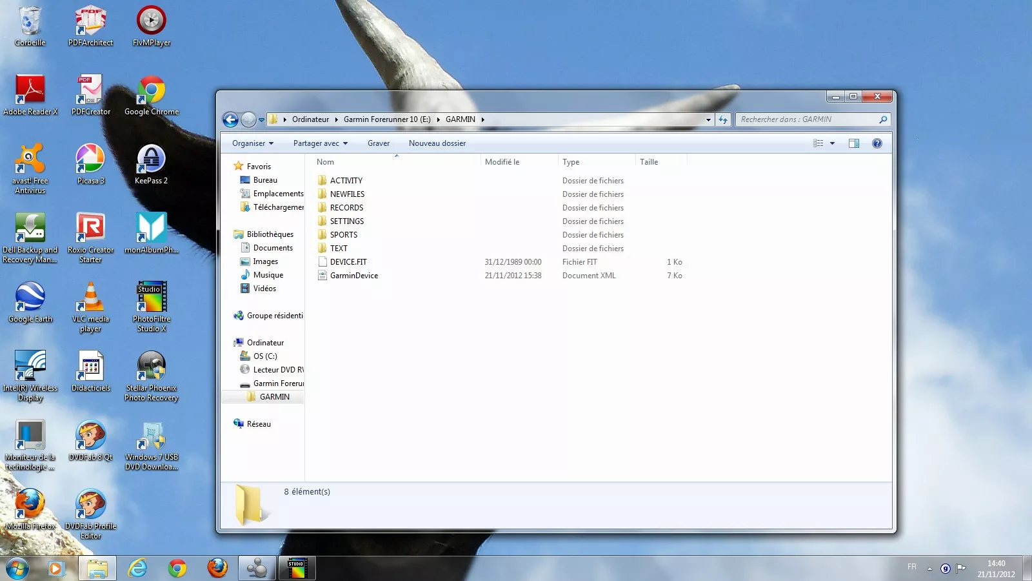This screenshot has height=581, width=1032.
Task: Click the Graver toolbar command
Action: [x=379, y=143]
